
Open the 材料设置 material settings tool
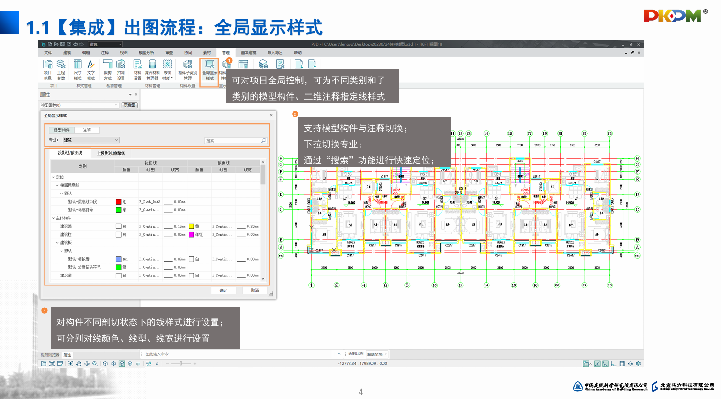137,70
